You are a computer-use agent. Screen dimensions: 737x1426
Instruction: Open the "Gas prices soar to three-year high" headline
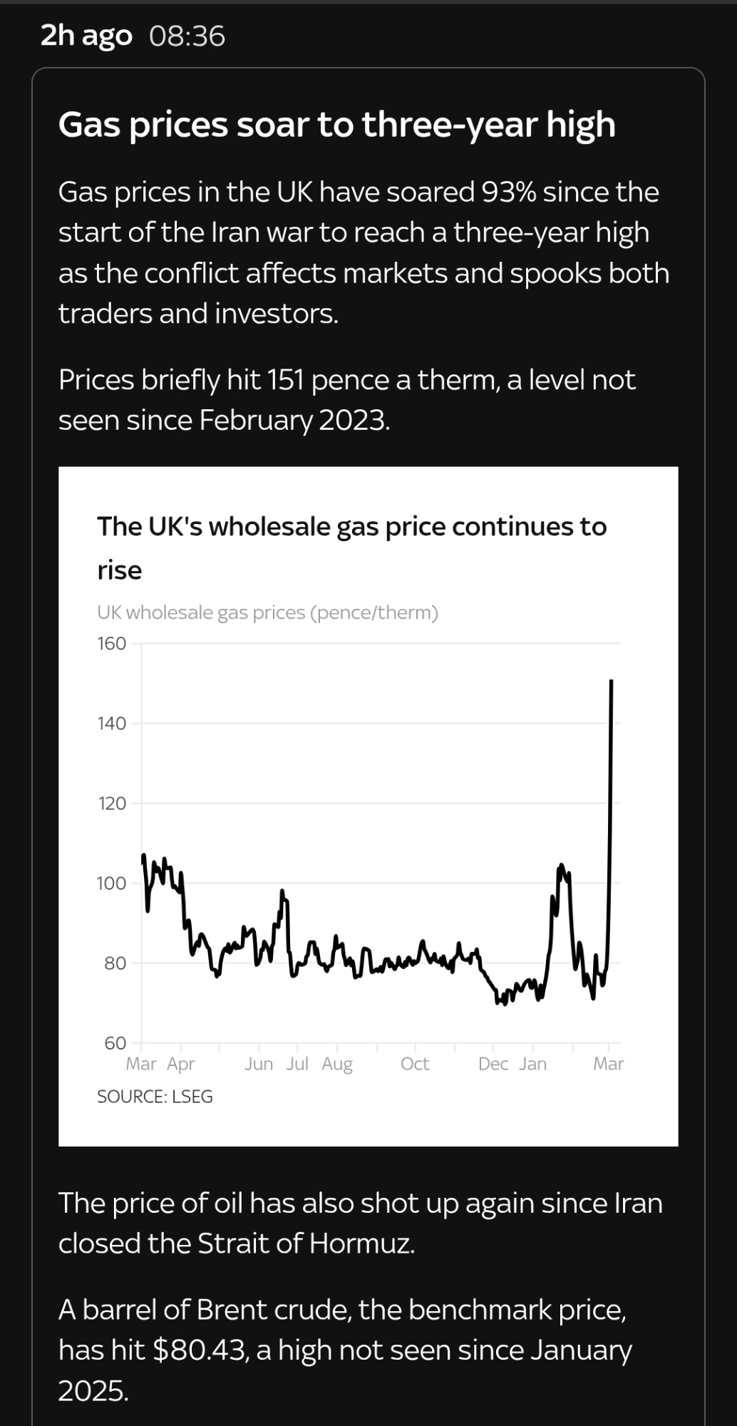point(336,125)
